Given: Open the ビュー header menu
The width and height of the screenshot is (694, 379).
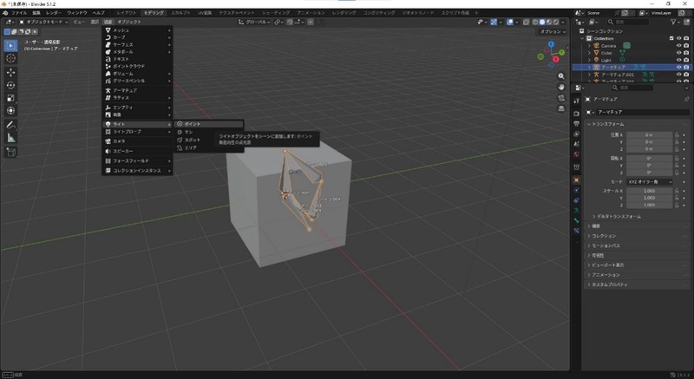Looking at the screenshot, I should tap(79, 22).
